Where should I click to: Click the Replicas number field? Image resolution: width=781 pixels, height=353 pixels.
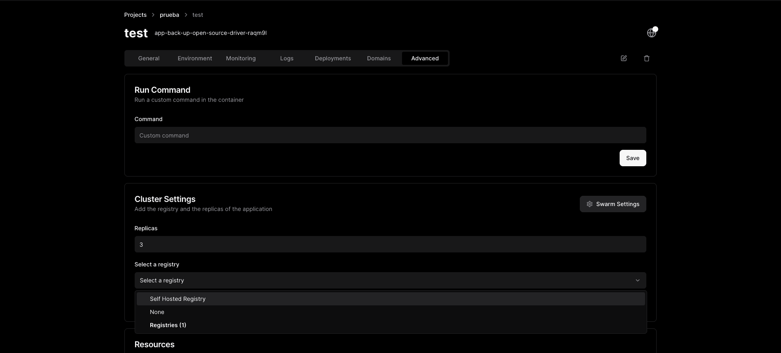click(x=390, y=244)
